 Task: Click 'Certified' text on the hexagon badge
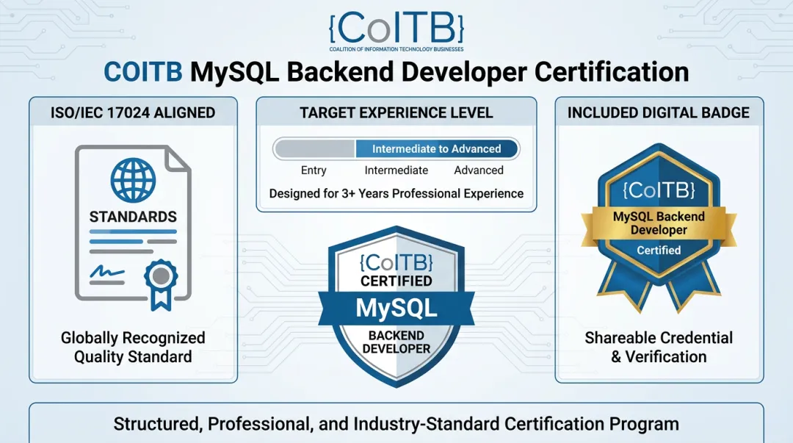coord(659,250)
